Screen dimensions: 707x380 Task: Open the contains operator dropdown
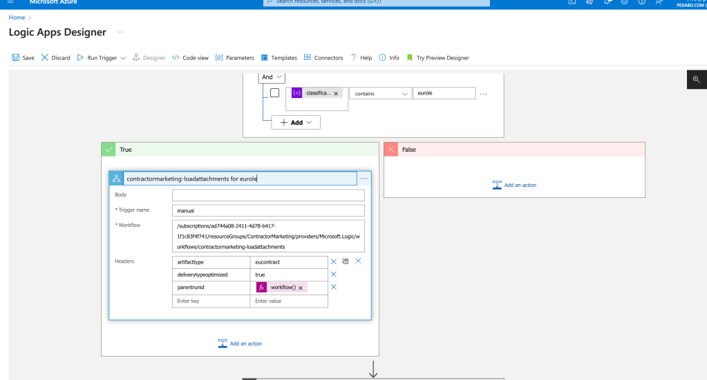click(x=380, y=94)
